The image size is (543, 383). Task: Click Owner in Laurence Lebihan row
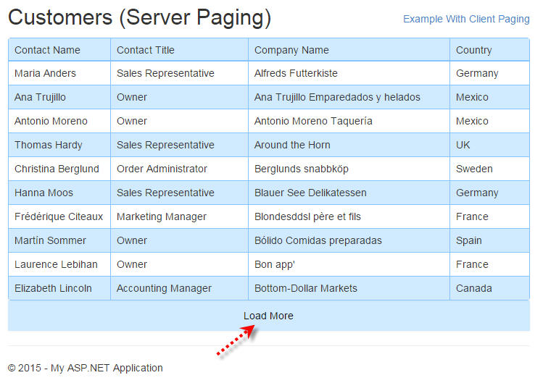point(179,264)
